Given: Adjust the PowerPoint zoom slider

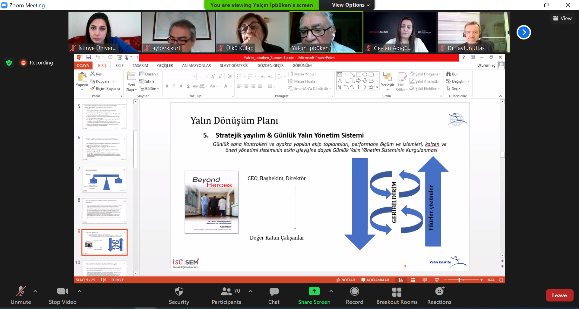Looking at the screenshot, I should pyautogui.click(x=459, y=280).
